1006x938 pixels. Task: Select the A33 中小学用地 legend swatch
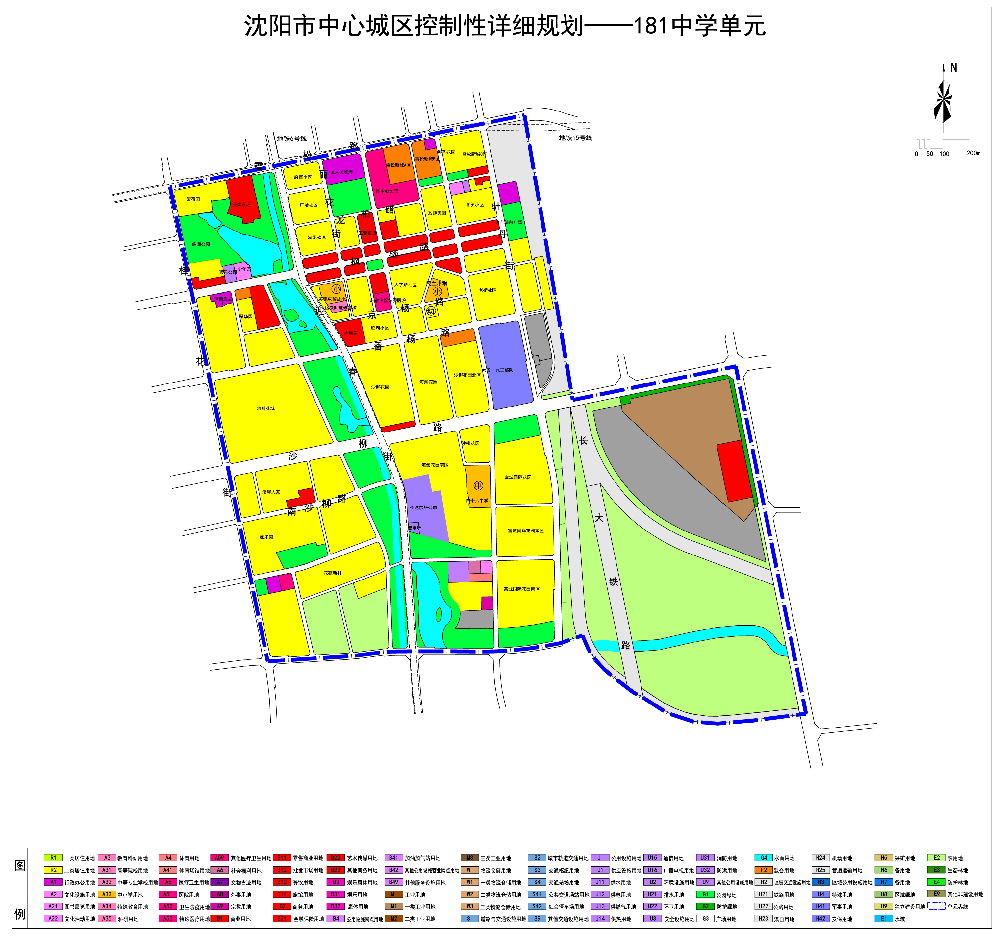pyautogui.click(x=107, y=894)
